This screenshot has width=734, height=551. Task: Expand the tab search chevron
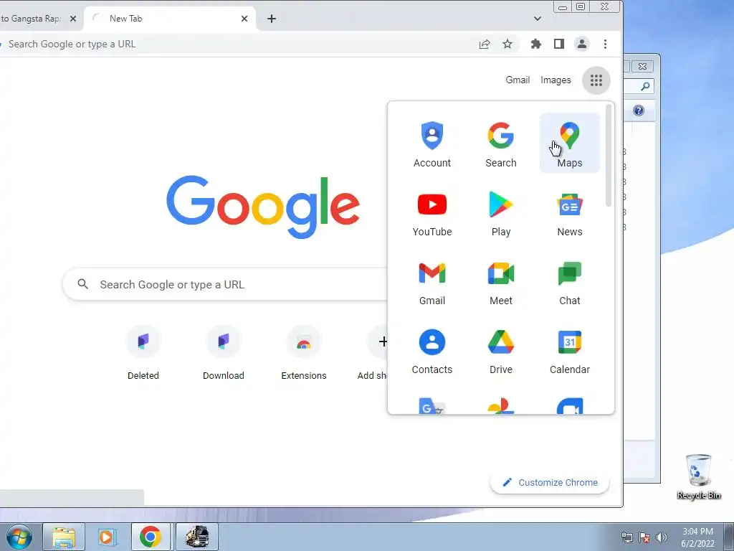coord(538,19)
